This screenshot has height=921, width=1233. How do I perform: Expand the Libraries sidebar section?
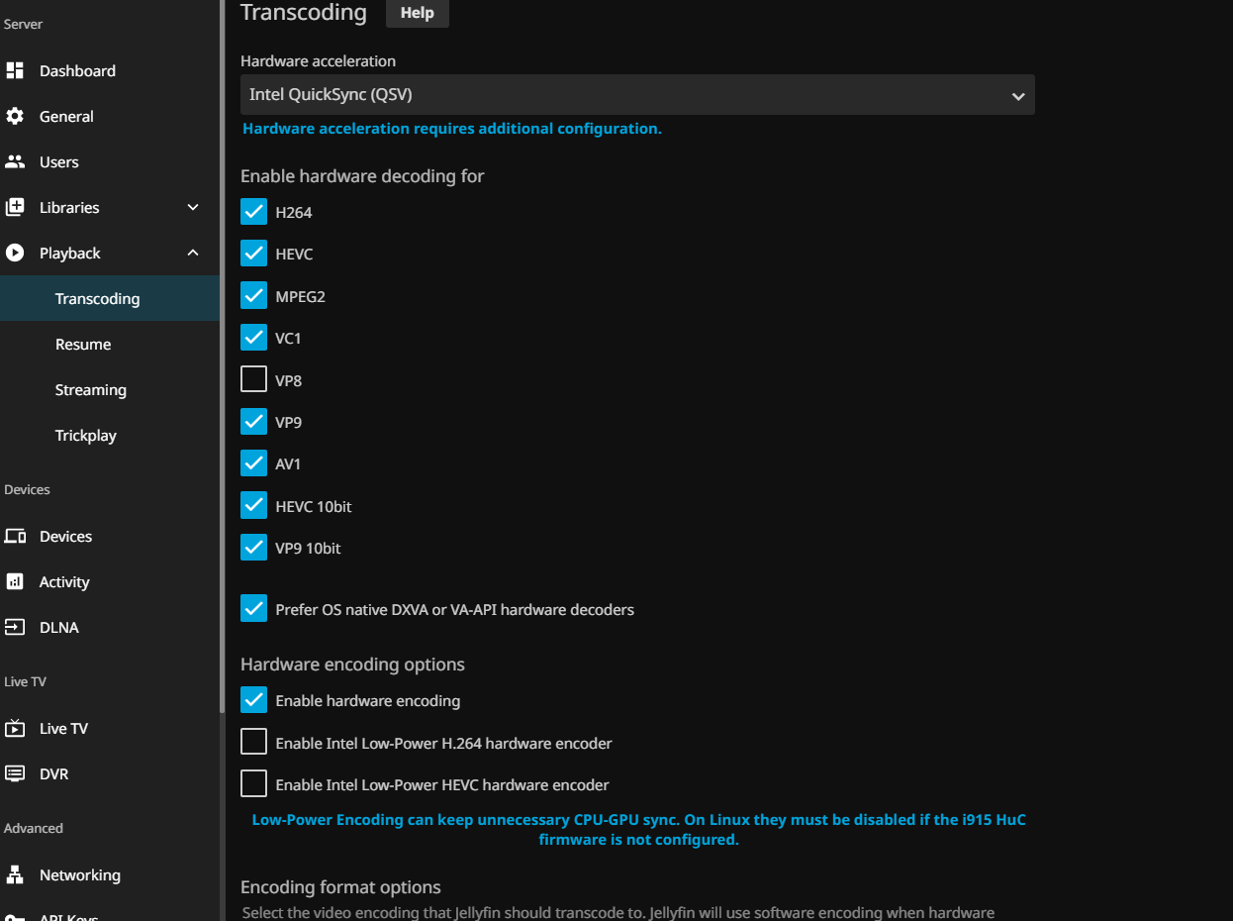[193, 207]
